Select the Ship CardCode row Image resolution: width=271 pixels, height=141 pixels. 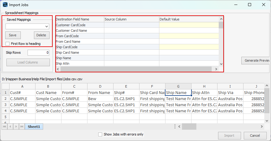137,47
